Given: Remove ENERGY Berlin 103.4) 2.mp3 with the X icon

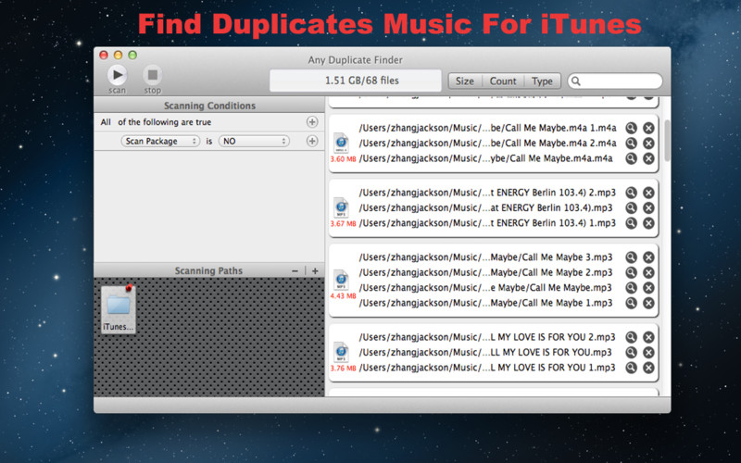Looking at the screenshot, I should pyautogui.click(x=649, y=193).
